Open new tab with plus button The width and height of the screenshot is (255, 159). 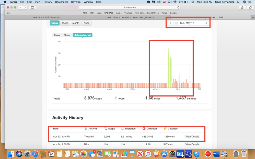252,17
